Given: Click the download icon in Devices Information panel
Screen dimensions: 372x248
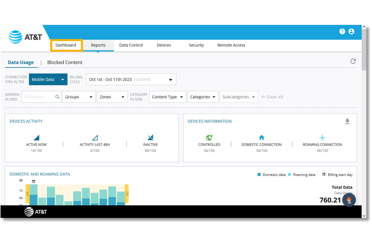Looking at the screenshot, I should 348,121.
